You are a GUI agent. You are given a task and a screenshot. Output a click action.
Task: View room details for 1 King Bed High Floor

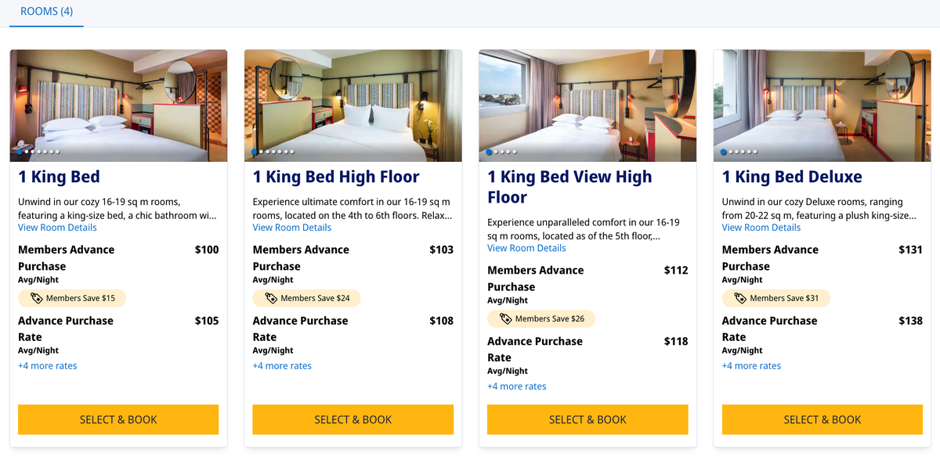(x=292, y=227)
